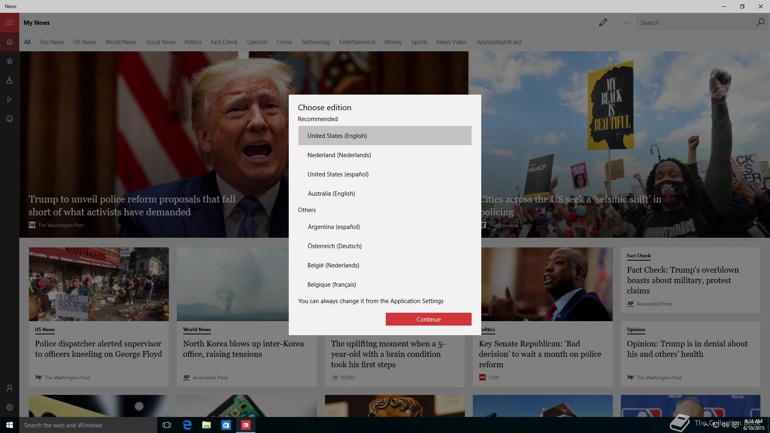Viewport: 770px width, 433px height.
Task: Open the Fact Check tab
Action: pos(224,42)
